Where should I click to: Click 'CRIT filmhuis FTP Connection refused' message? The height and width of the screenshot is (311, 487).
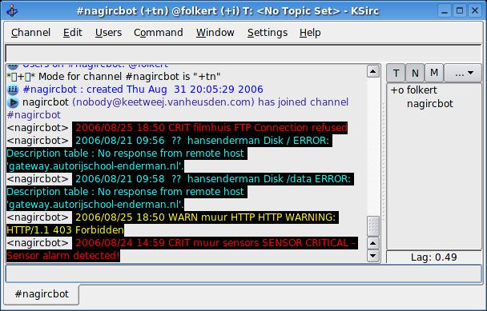pyautogui.click(x=258, y=127)
